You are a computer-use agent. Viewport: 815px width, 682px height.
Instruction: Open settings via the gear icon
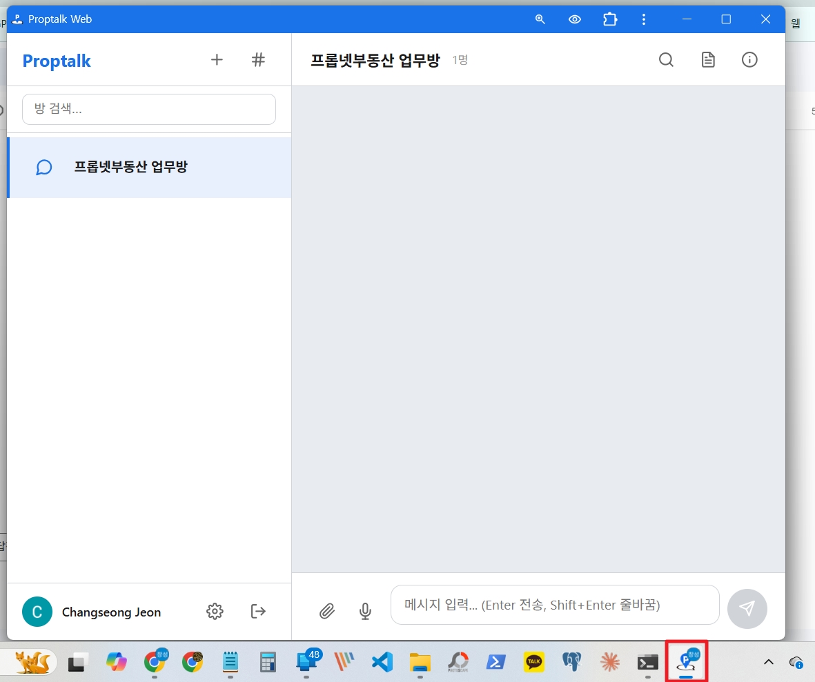click(x=215, y=612)
